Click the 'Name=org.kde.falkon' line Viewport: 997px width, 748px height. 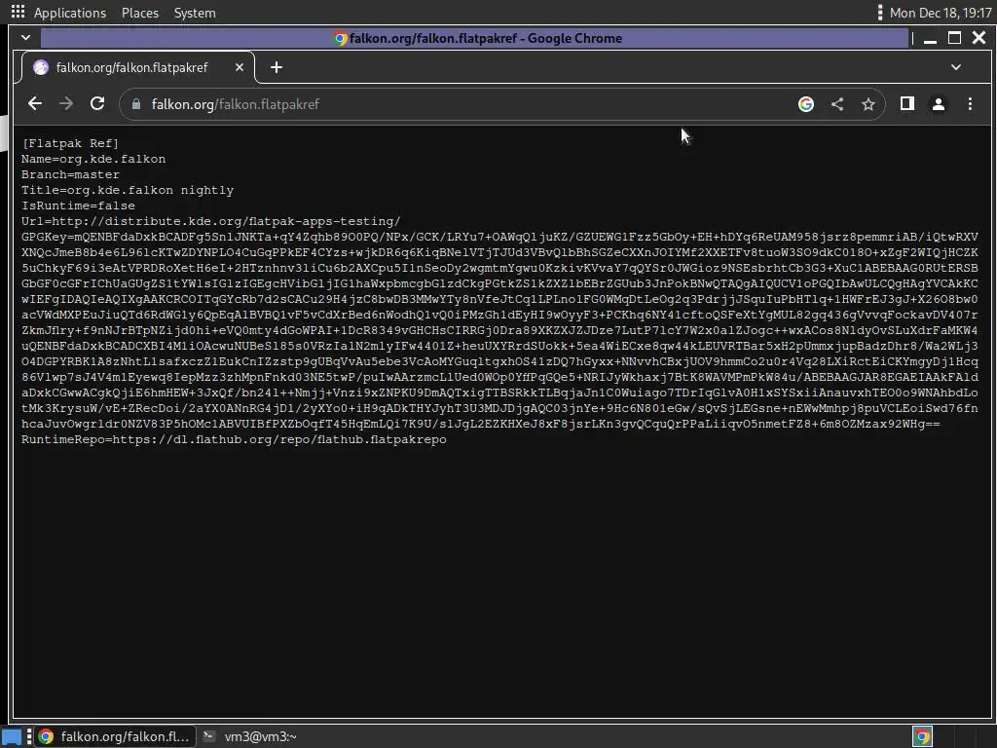point(93,159)
